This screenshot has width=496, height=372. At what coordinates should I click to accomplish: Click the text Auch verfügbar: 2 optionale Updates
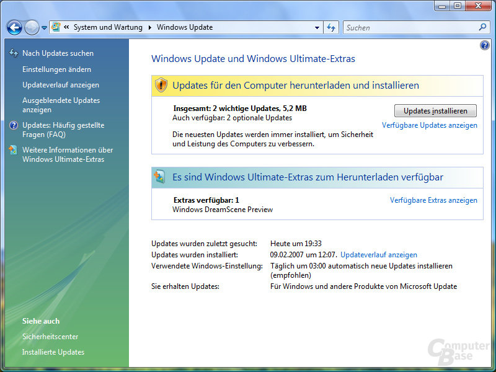click(232, 118)
